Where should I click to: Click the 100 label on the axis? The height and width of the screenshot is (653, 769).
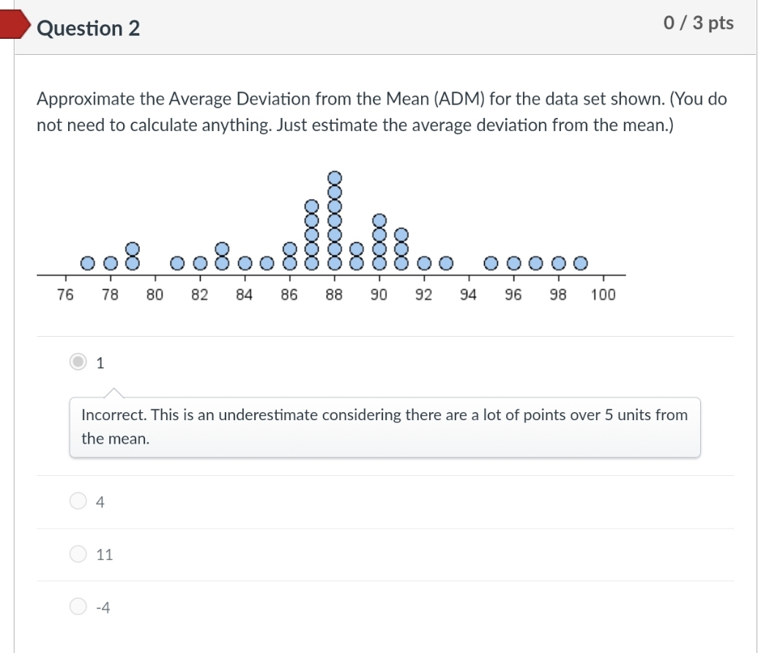point(603,295)
